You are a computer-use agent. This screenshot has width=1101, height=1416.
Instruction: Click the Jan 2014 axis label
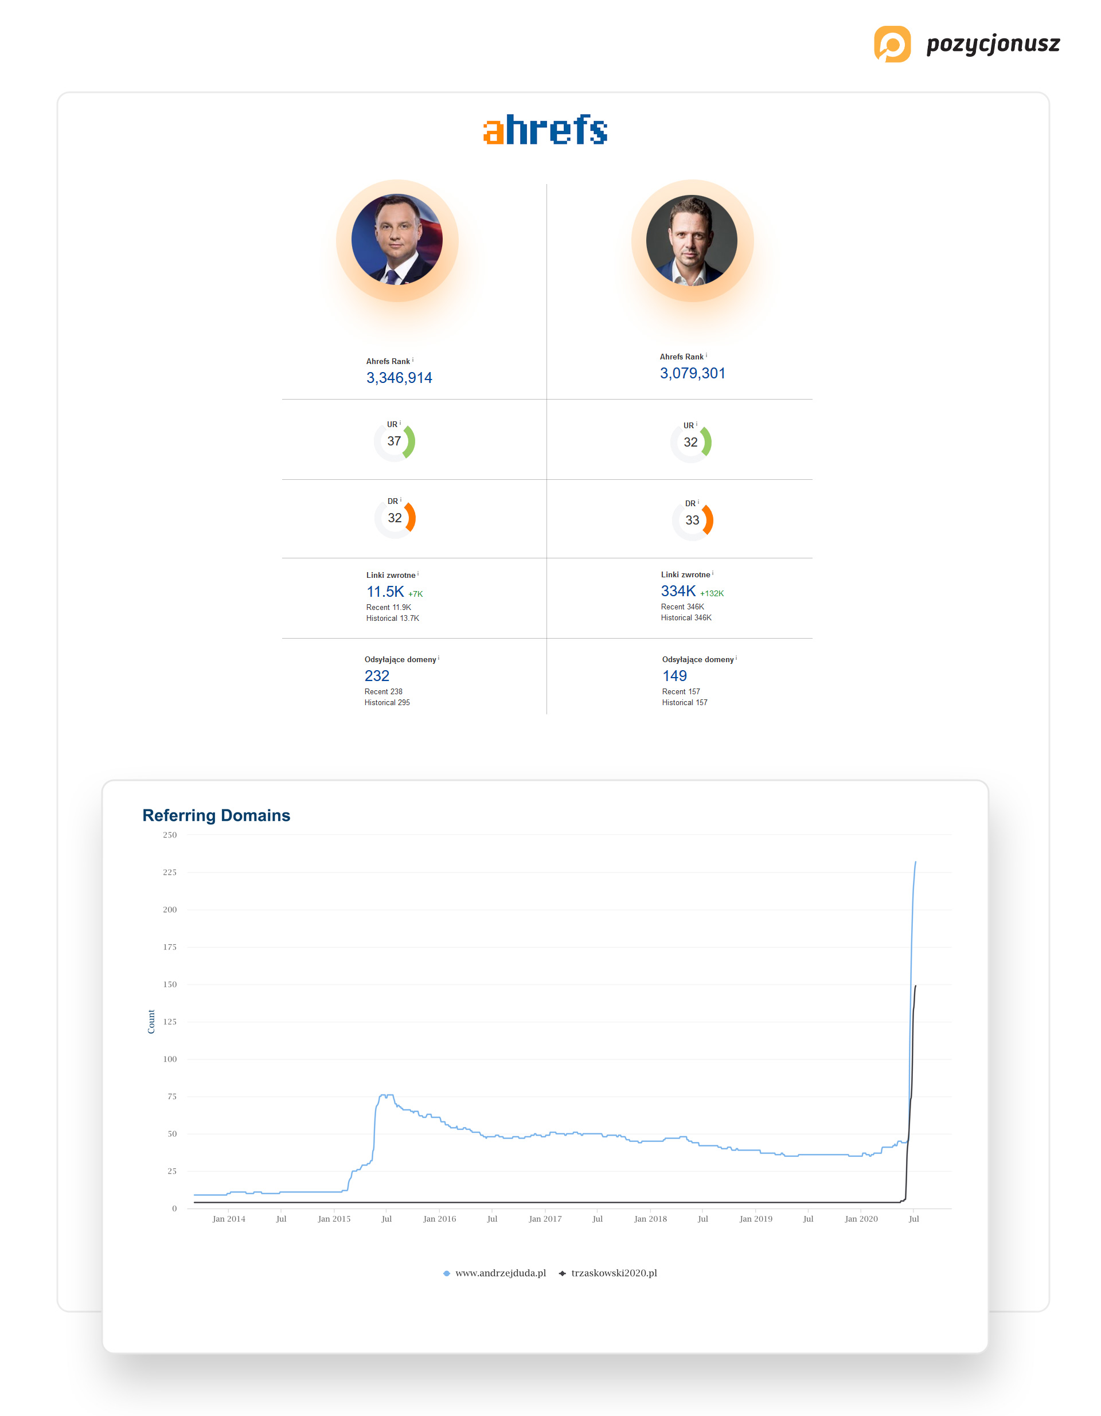point(229,1219)
